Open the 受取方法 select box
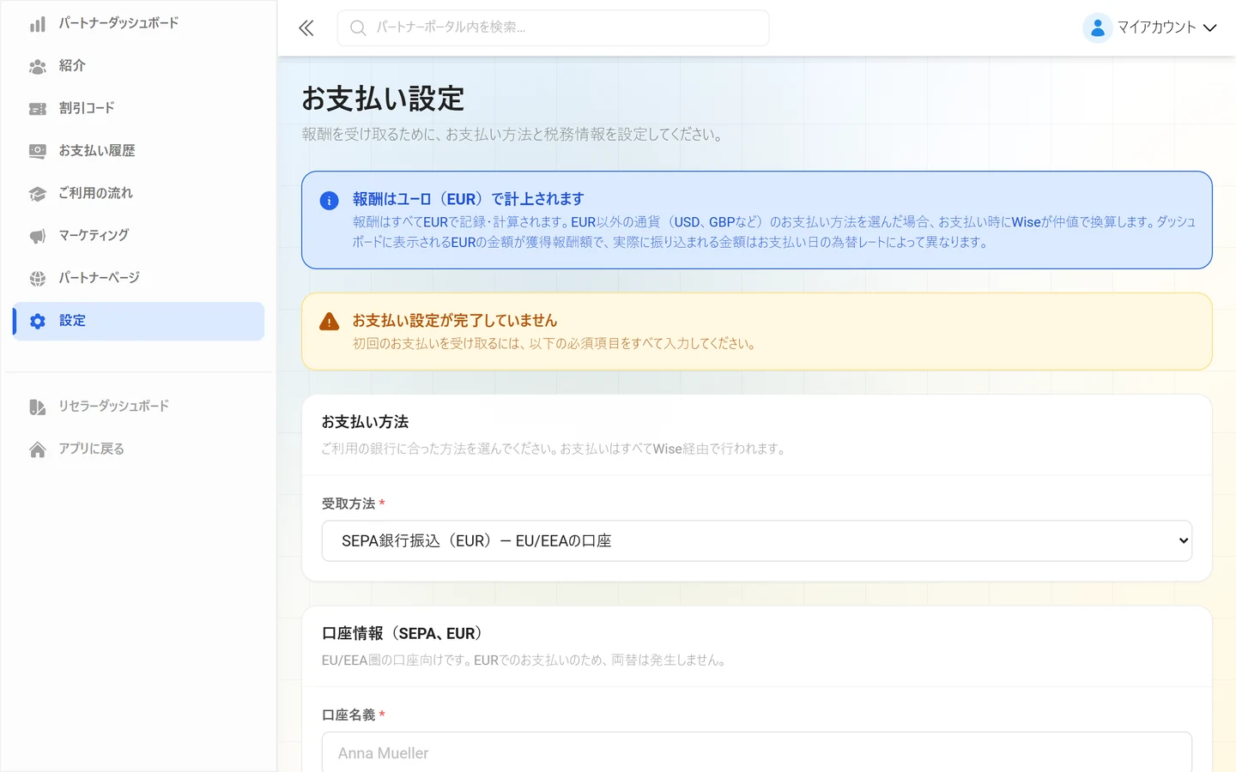The image size is (1236, 772). (x=757, y=540)
